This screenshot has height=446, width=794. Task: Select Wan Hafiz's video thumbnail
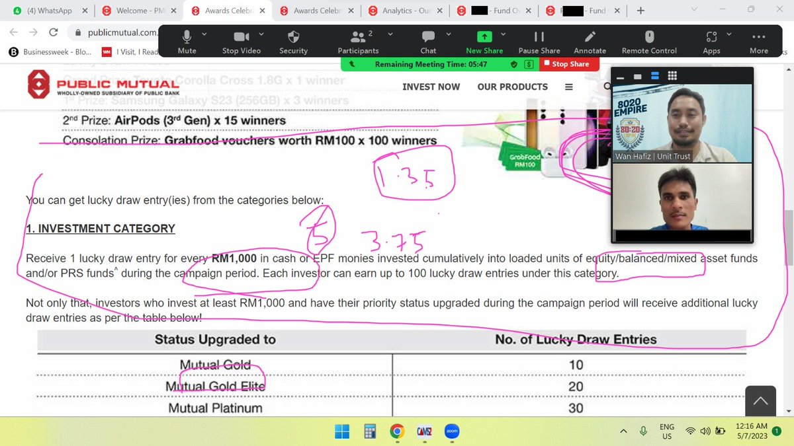tap(683, 123)
